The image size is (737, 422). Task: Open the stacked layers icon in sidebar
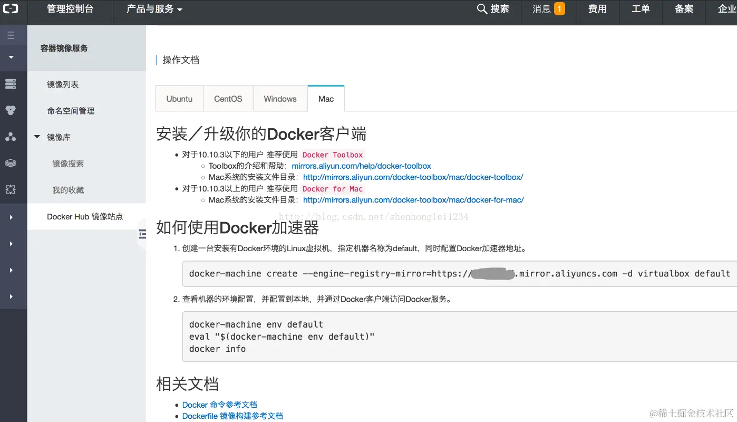pos(11,163)
